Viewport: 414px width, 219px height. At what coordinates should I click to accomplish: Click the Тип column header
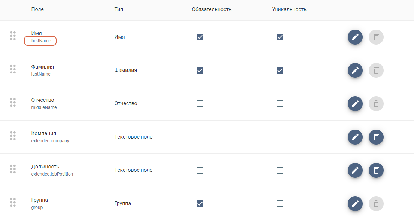tap(119, 9)
